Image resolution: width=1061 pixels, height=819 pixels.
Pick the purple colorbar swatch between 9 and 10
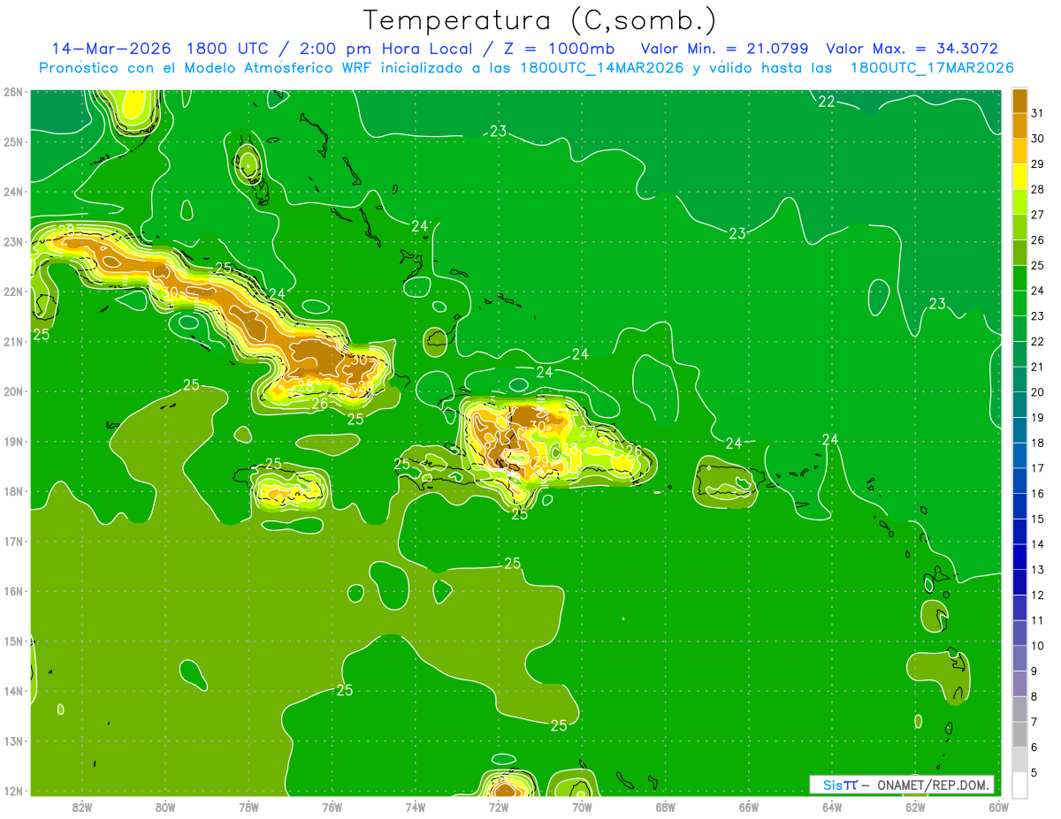point(1019,658)
